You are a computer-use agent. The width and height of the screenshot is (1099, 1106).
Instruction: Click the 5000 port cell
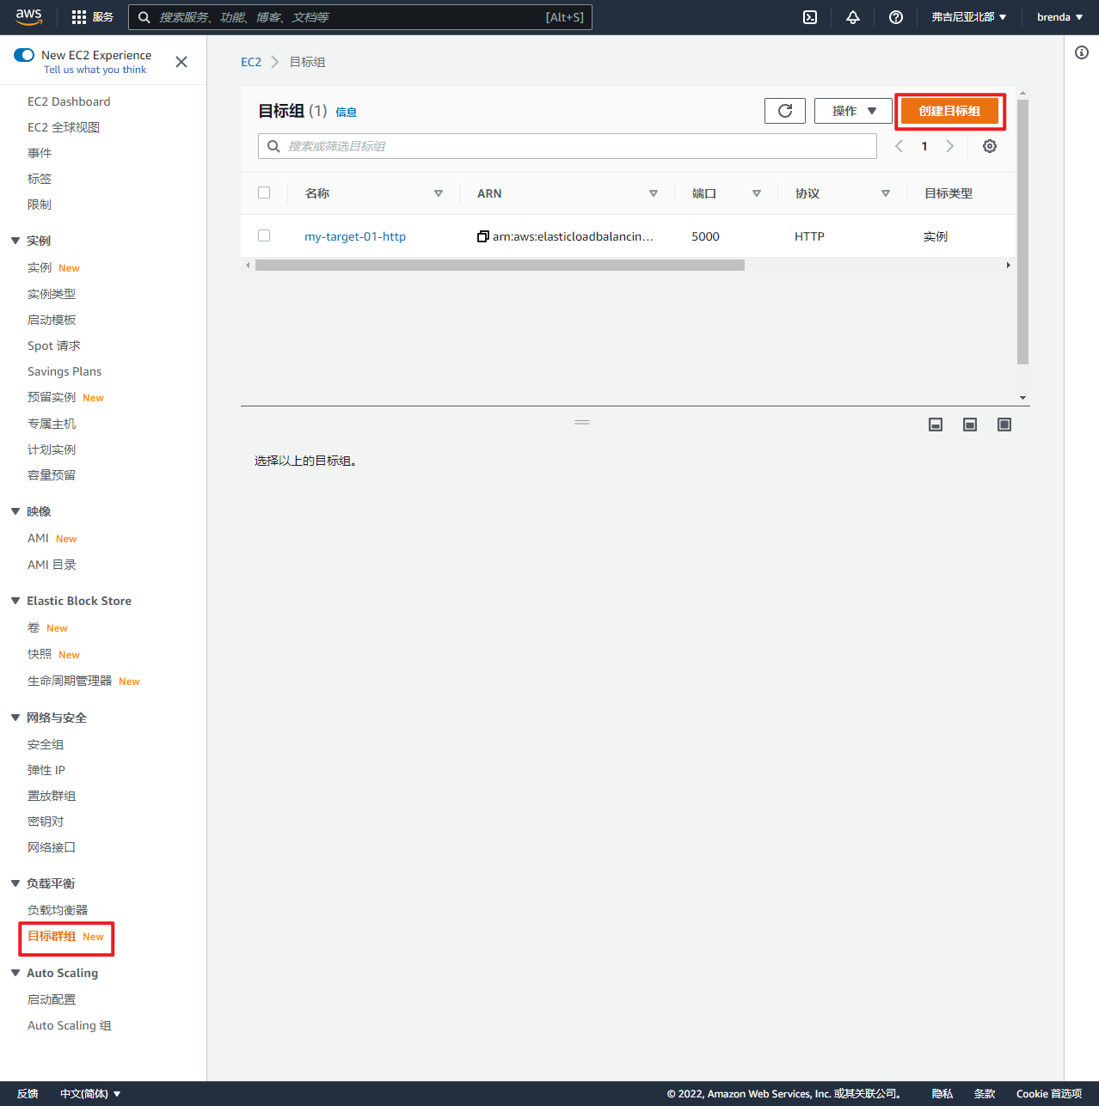coord(705,236)
